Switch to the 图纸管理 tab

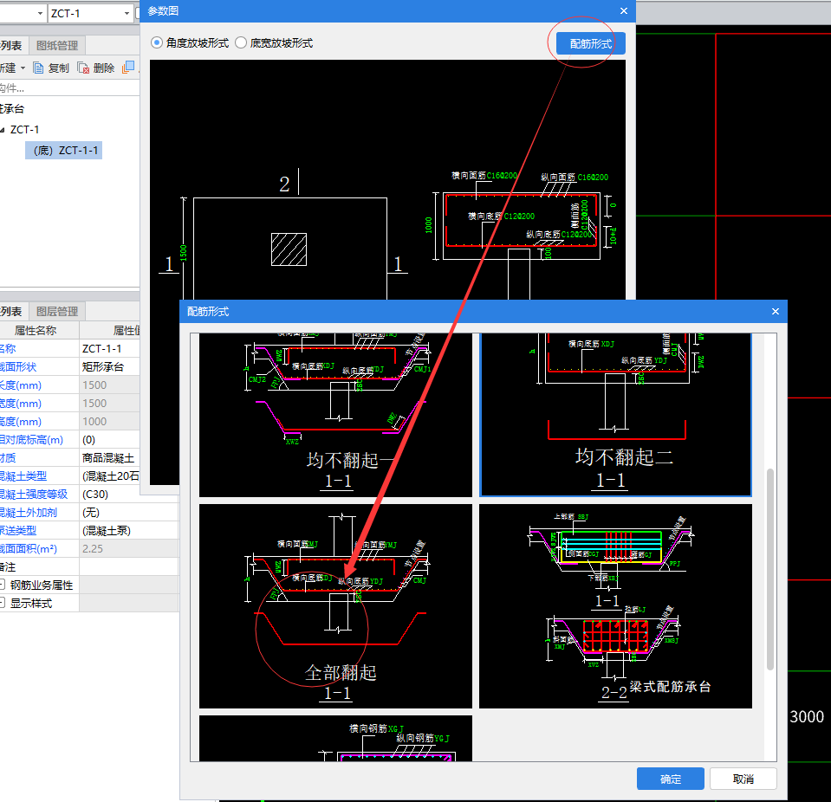[x=57, y=46]
